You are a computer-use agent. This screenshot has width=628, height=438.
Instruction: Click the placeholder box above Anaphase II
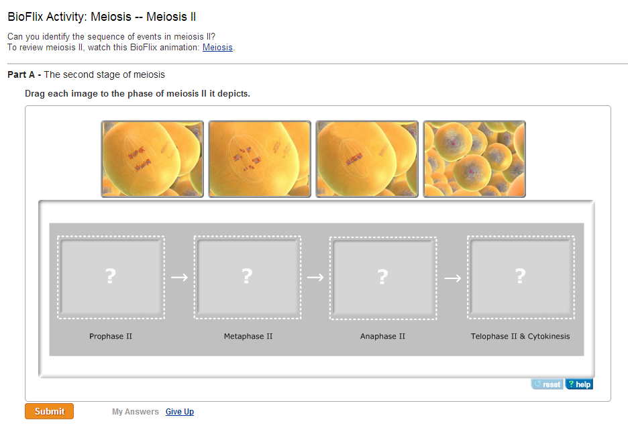click(383, 277)
